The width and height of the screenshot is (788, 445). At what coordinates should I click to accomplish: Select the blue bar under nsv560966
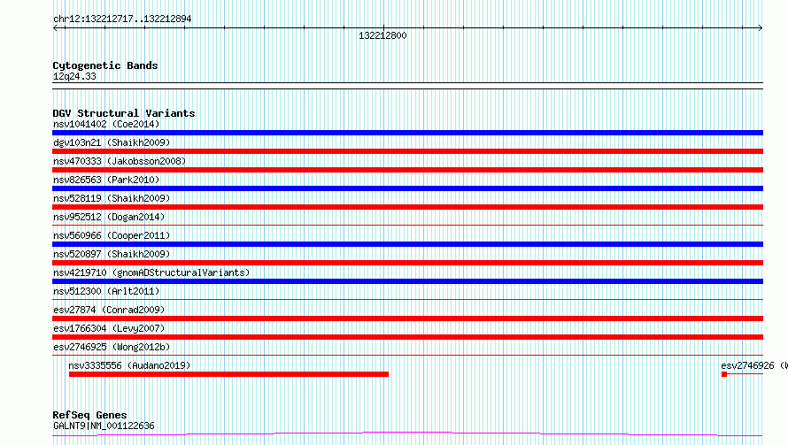(x=407, y=244)
